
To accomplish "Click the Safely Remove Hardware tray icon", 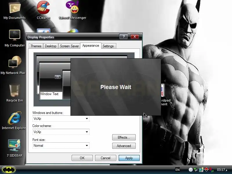I will click(196, 170).
